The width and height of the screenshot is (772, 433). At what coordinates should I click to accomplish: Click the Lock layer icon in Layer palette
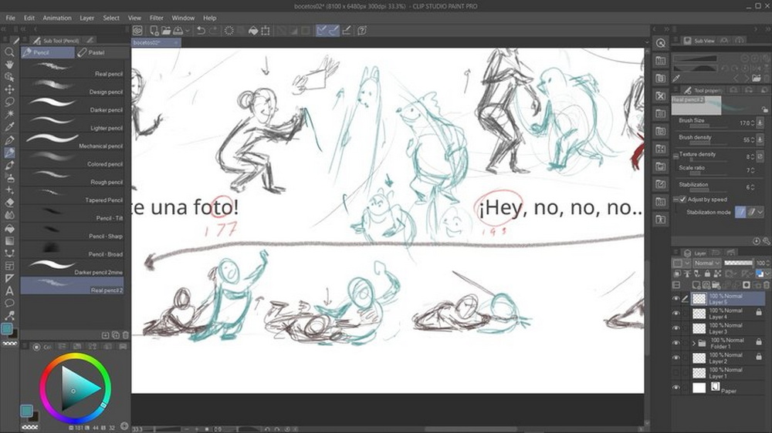click(x=707, y=274)
